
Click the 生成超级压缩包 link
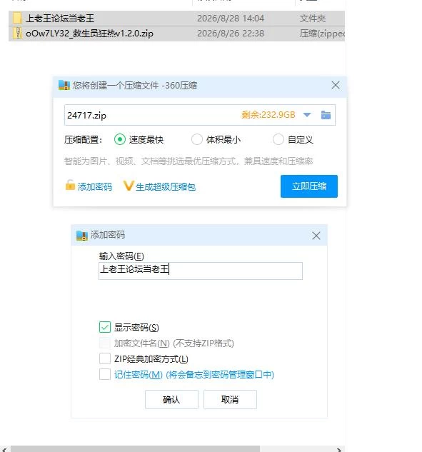[x=166, y=187]
